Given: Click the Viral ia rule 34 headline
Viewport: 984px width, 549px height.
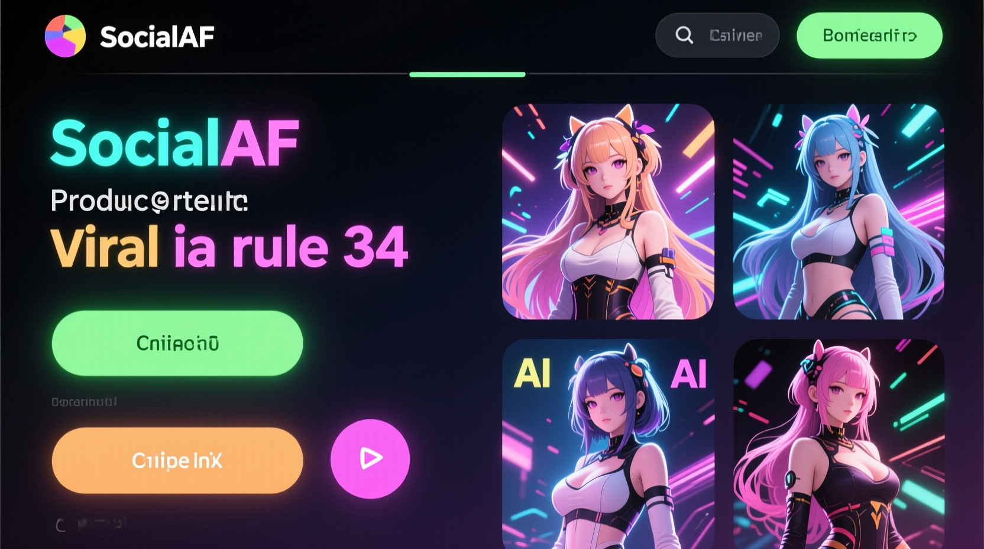Looking at the screenshot, I should [x=229, y=247].
